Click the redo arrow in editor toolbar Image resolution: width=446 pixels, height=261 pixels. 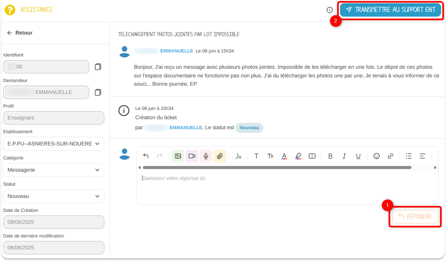160,156
